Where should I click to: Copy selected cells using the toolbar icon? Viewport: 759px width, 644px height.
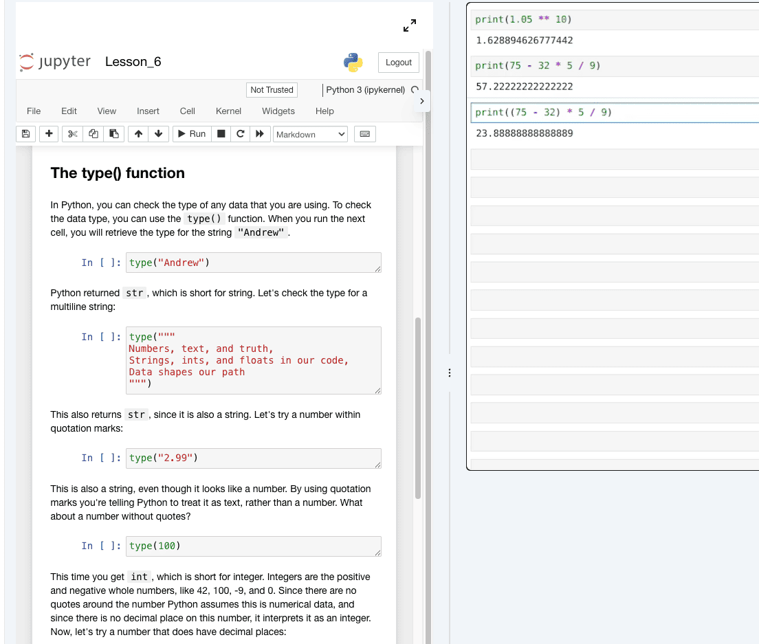tap(93, 134)
